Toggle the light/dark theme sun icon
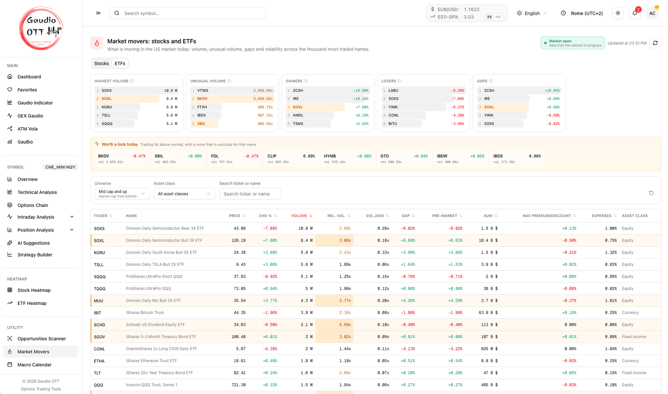 (618, 13)
